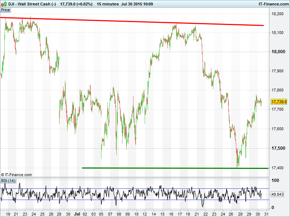Click the candlestick chart icon in title bar
The height and width of the screenshot is (217, 290).
tap(4, 4)
